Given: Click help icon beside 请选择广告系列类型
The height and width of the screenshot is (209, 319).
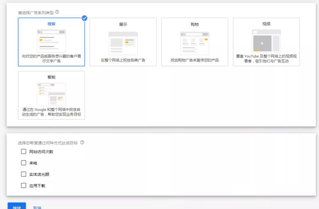Looking at the screenshot, I should coord(57,12).
